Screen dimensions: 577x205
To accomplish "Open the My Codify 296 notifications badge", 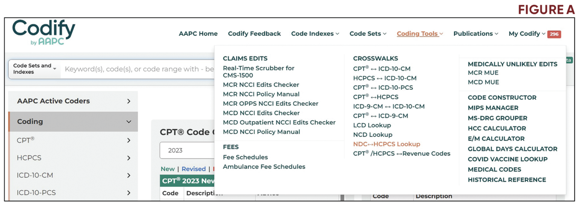I will [554, 34].
